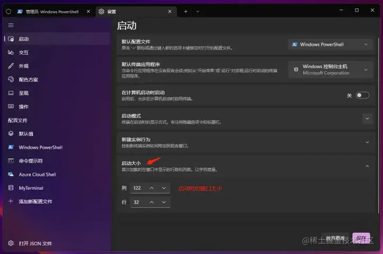Click the 命令提示符 cmd icon
383x254 pixels.
click(11, 161)
